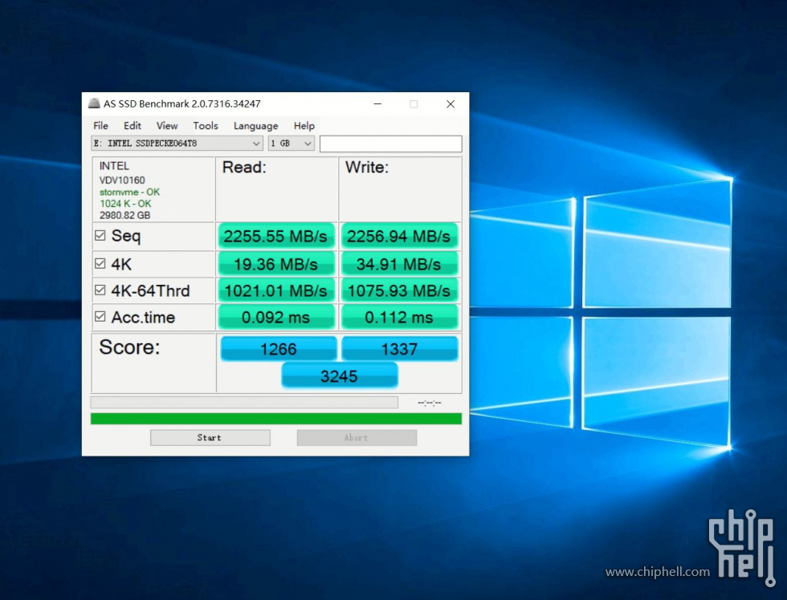Click the stornvme - OK driver status
The width and height of the screenshot is (787, 600).
tap(129, 192)
